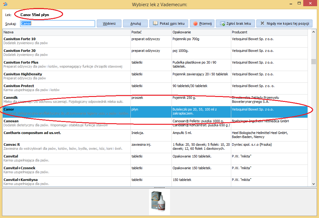
Task: Open the Canor product bottle thumbnail
Action: coord(159,202)
